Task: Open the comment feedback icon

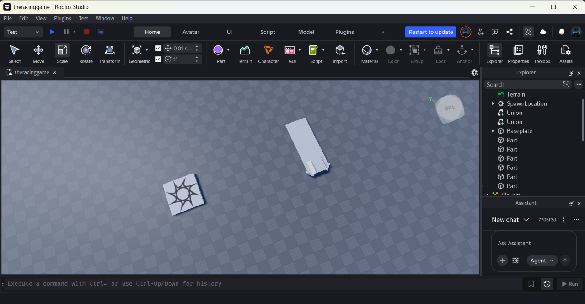Action: (x=495, y=32)
